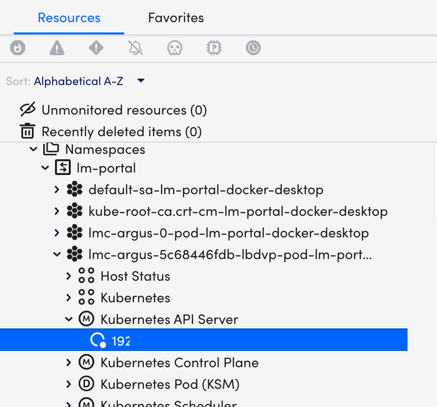The image size is (437, 407).
Task: Toggle the error triangle alert filter
Action: (x=57, y=48)
